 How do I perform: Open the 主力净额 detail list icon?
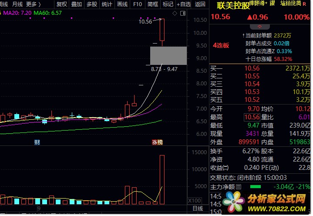[239, 187]
